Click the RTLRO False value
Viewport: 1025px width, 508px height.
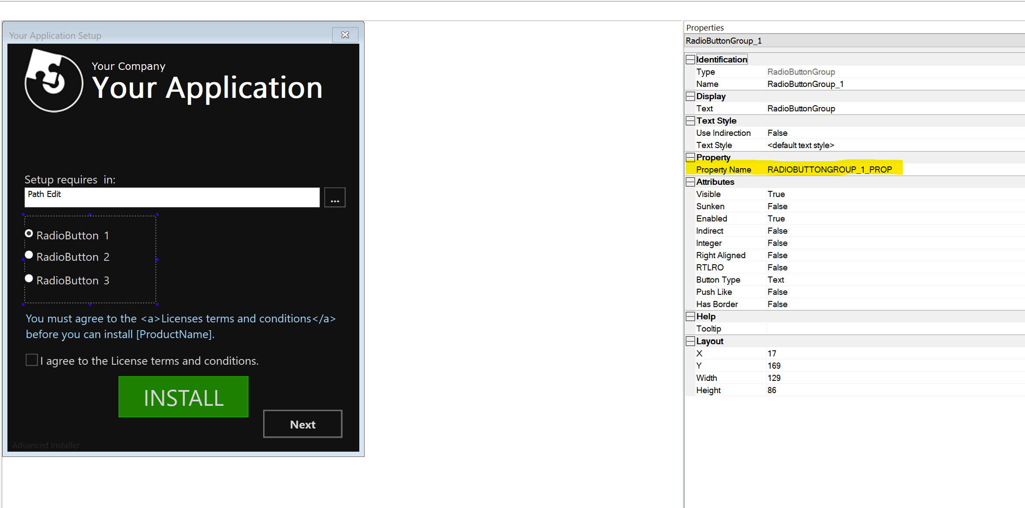pyautogui.click(x=777, y=267)
